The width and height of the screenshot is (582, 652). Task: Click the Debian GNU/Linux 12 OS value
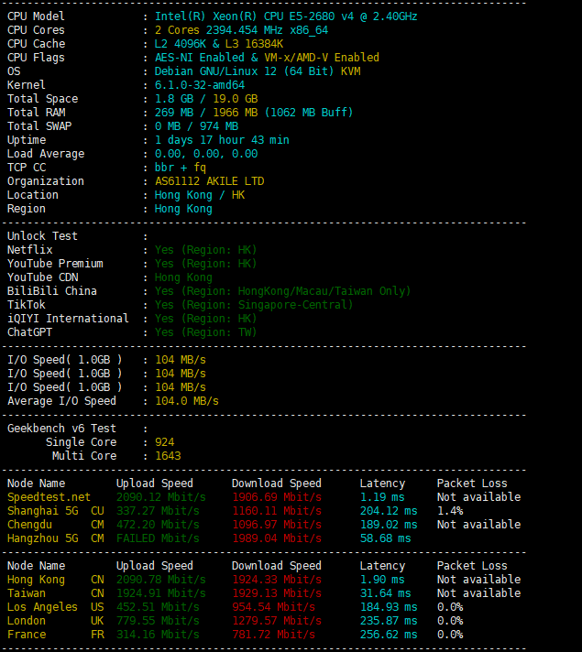[x=257, y=71]
